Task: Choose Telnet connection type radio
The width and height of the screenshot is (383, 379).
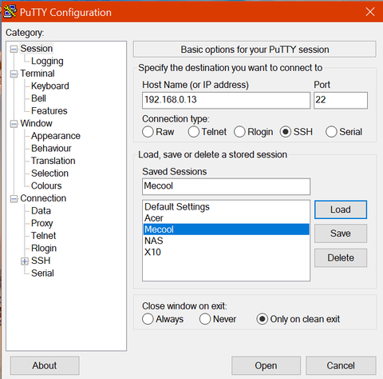Action: 194,132
